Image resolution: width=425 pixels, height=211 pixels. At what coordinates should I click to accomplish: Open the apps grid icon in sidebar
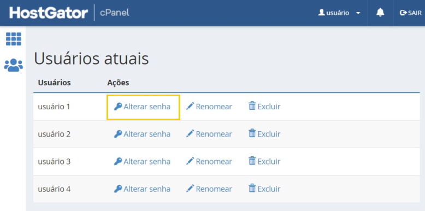click(14, 39)
